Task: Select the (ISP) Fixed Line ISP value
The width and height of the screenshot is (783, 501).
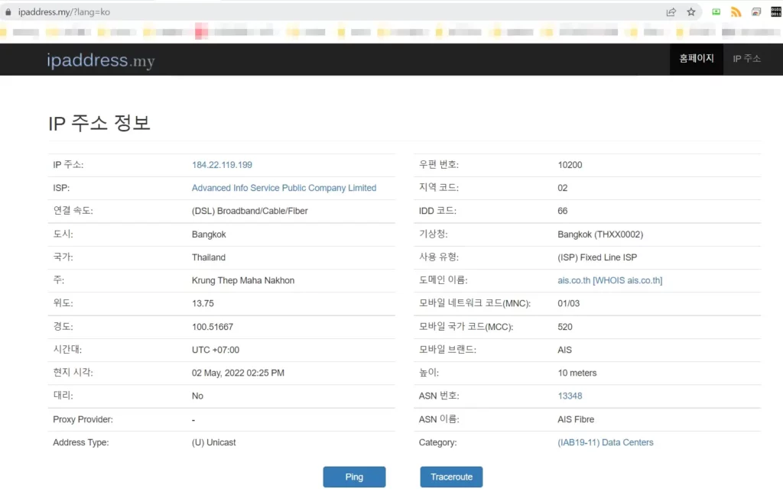Action: pyautogui.click(x=597, y=257)
